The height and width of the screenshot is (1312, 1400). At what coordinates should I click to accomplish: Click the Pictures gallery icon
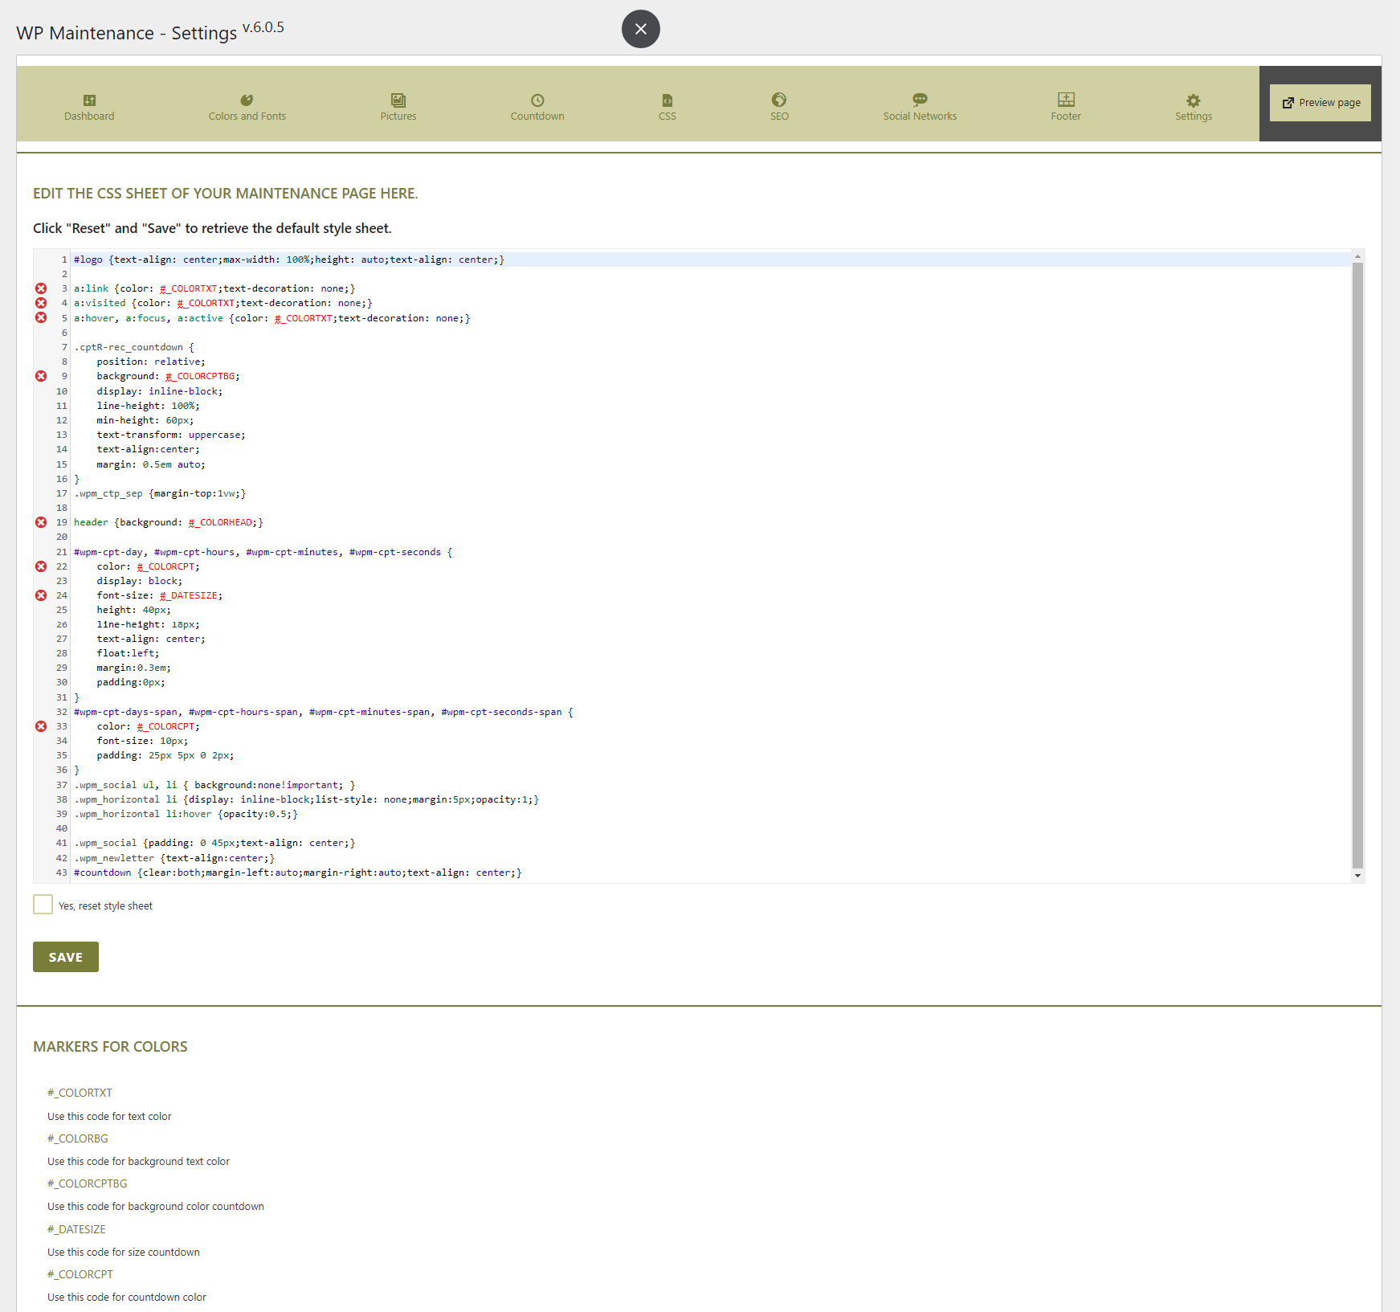click(x=398, y=100)
